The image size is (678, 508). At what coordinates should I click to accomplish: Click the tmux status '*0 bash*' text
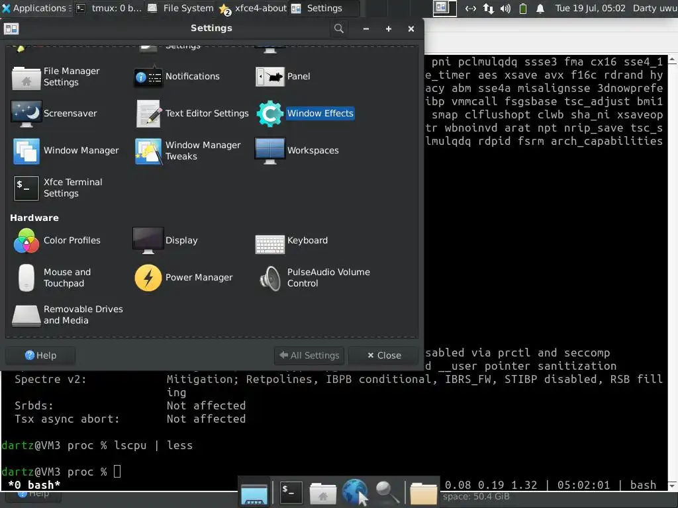34,485
